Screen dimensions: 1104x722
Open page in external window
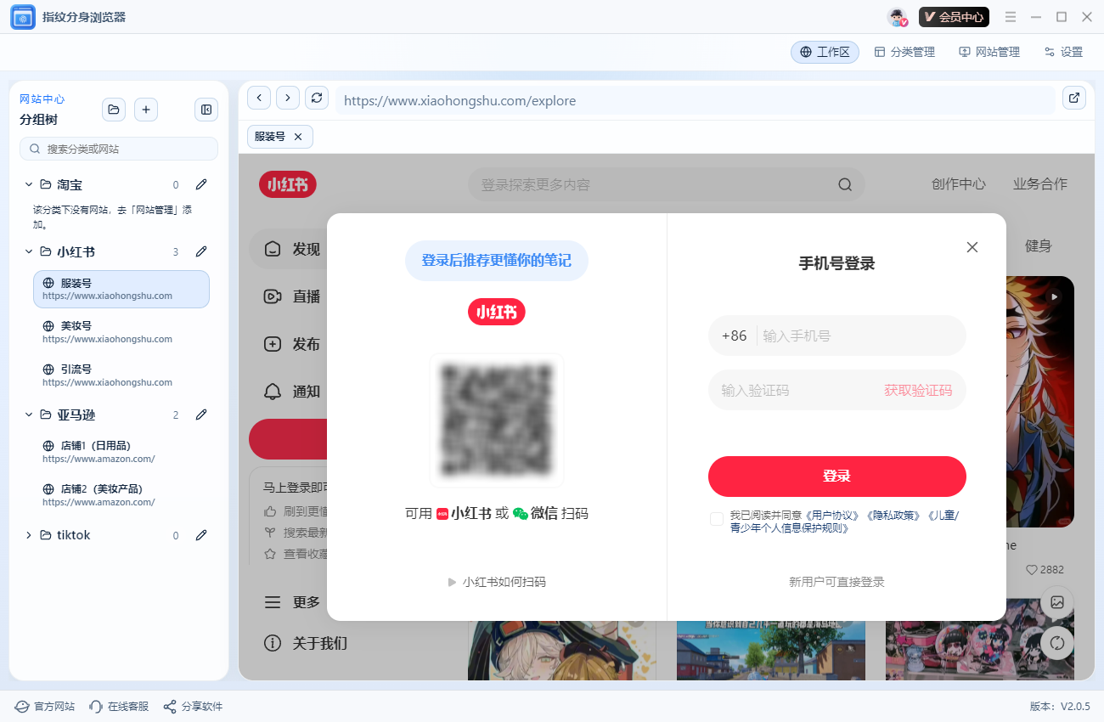1074,99
